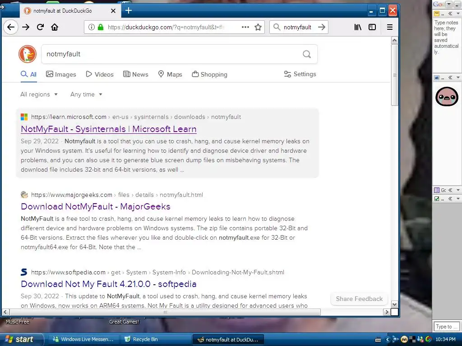
Task: Open NotMyFault Sysinternals Microsoft Learn link
Action: 109,129
